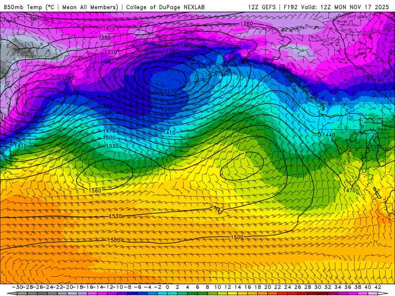Screen dimensions: 395x296
Task: Select the -22 color scale label
Action: click(x=57, y=287)
